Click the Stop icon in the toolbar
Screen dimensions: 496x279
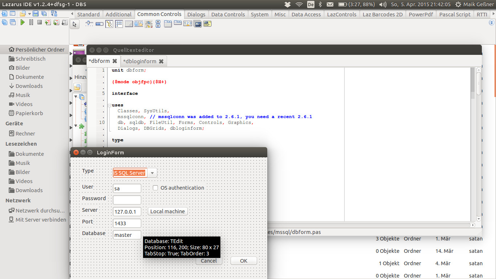(40, 23)
